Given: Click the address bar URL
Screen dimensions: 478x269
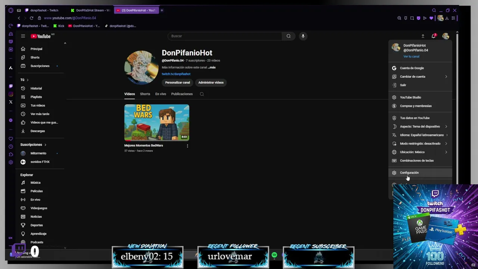Looking at the screenshot, I should pyautogui.click(x=70, y=18).
